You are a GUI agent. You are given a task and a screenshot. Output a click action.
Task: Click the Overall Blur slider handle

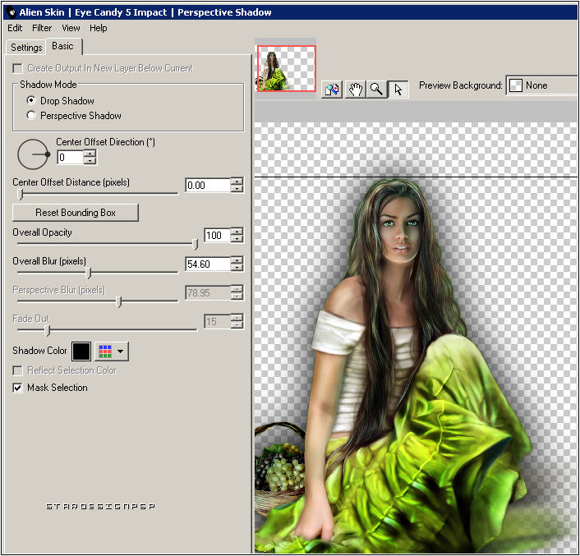point(88,273)
